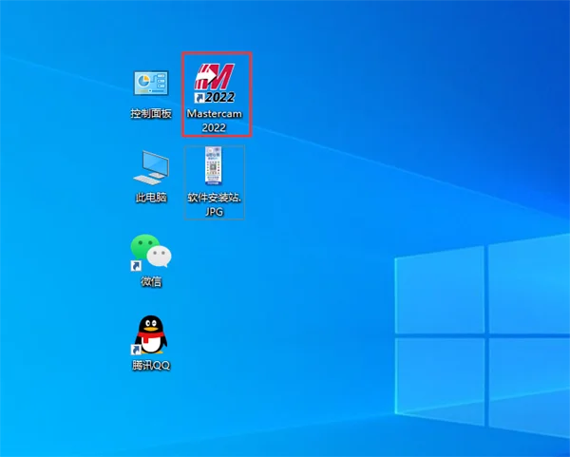Select the 微信 WeChat shortcut icon
This screenshot has height=457, width=570.
(150, 253)
